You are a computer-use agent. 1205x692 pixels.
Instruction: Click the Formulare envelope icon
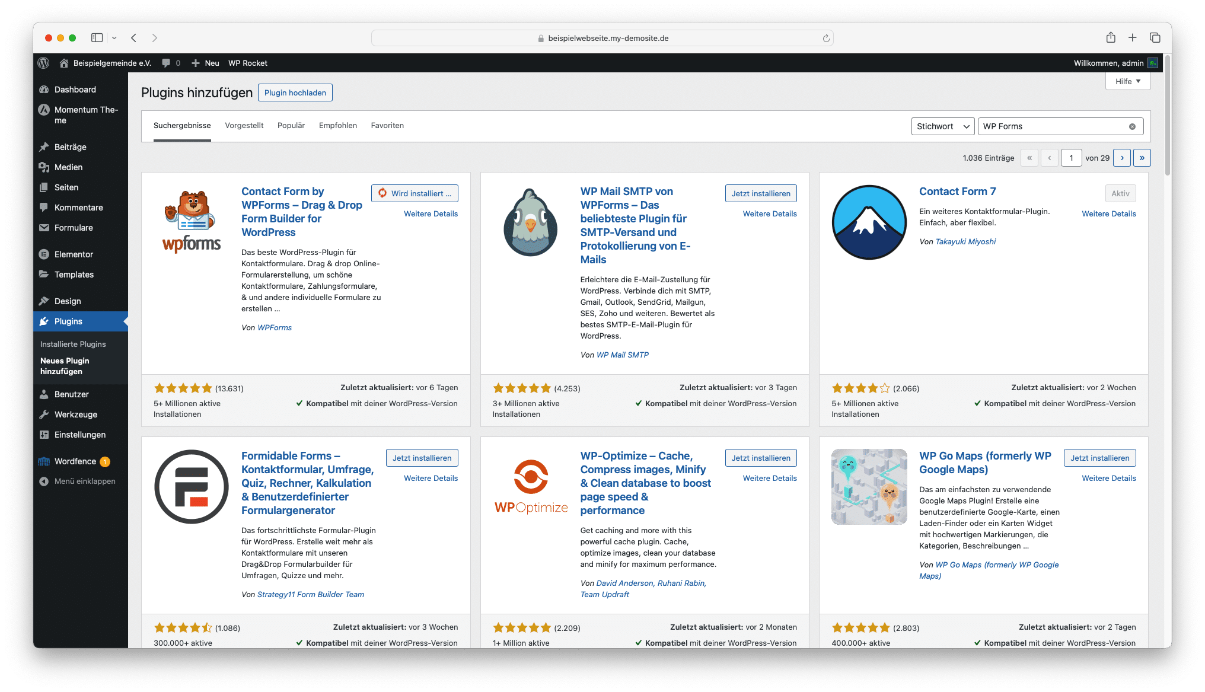pos(44,228)
